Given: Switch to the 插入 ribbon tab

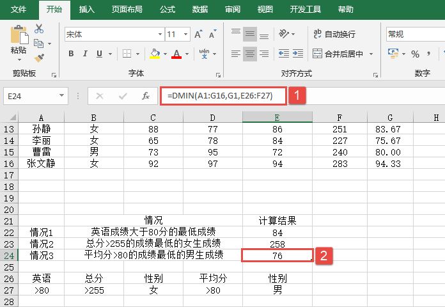Looking at the screenshot, I should point(87,10).
